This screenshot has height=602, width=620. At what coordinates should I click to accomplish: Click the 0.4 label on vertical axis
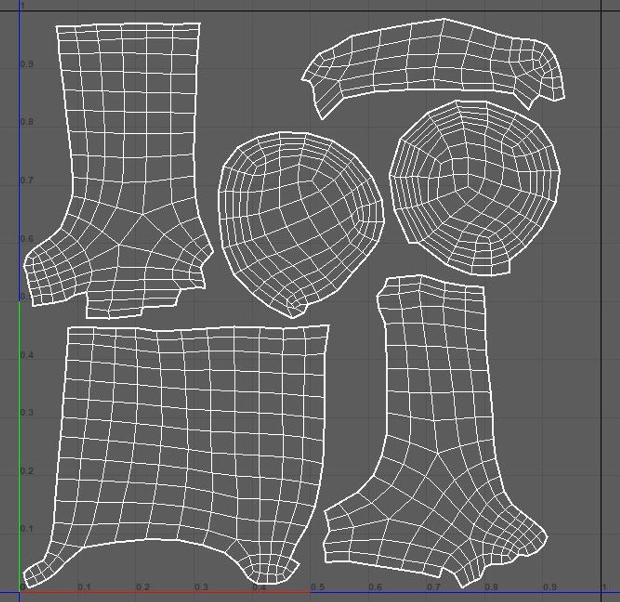coord(27,355)
